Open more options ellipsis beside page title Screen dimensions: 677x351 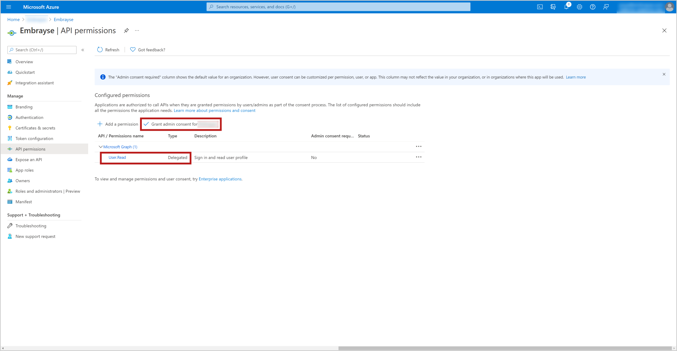pos(137,31)
